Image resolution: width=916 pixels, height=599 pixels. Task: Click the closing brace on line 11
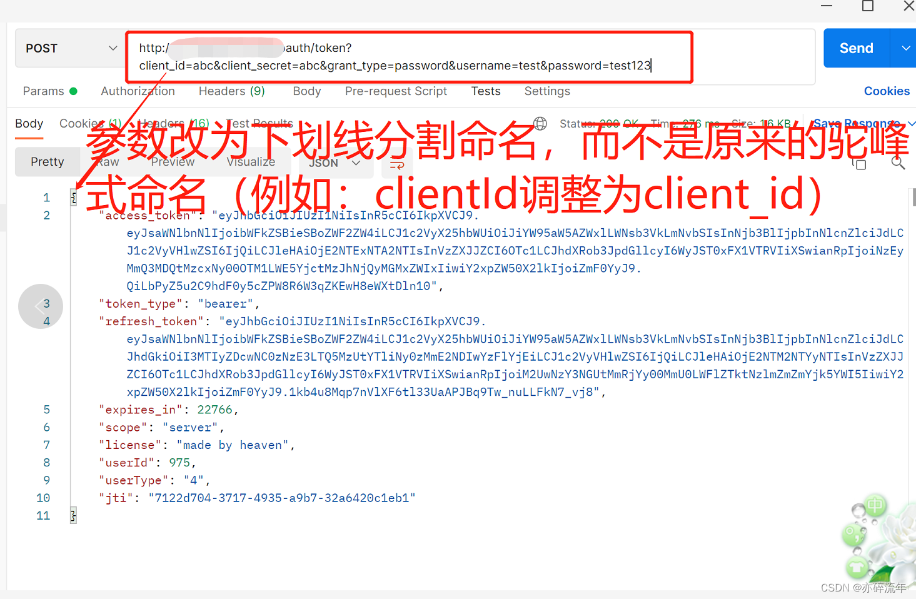[73, 516]
